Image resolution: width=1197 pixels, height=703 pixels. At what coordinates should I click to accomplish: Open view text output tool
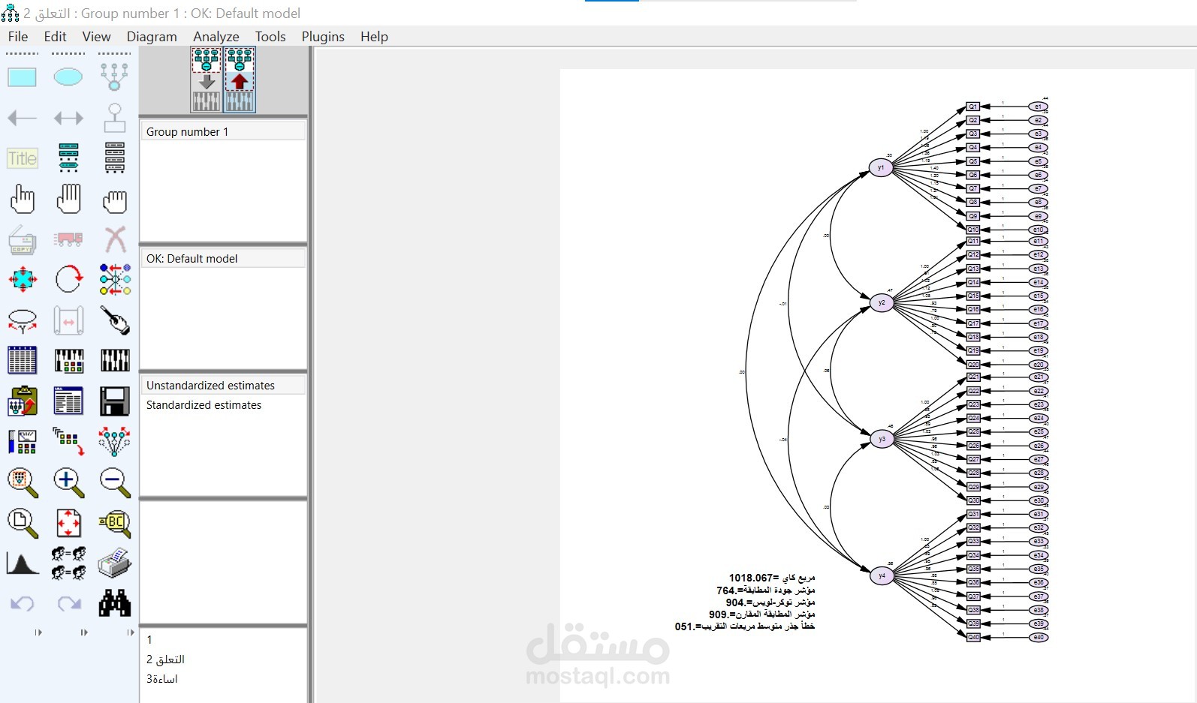pyautogui.click(x=68, y=401)
